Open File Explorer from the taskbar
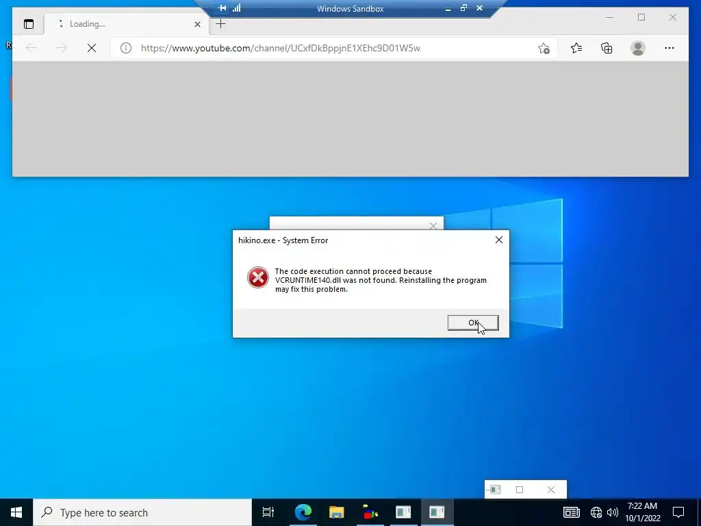Viewport: 701px width, 526px height. point(337,512)
